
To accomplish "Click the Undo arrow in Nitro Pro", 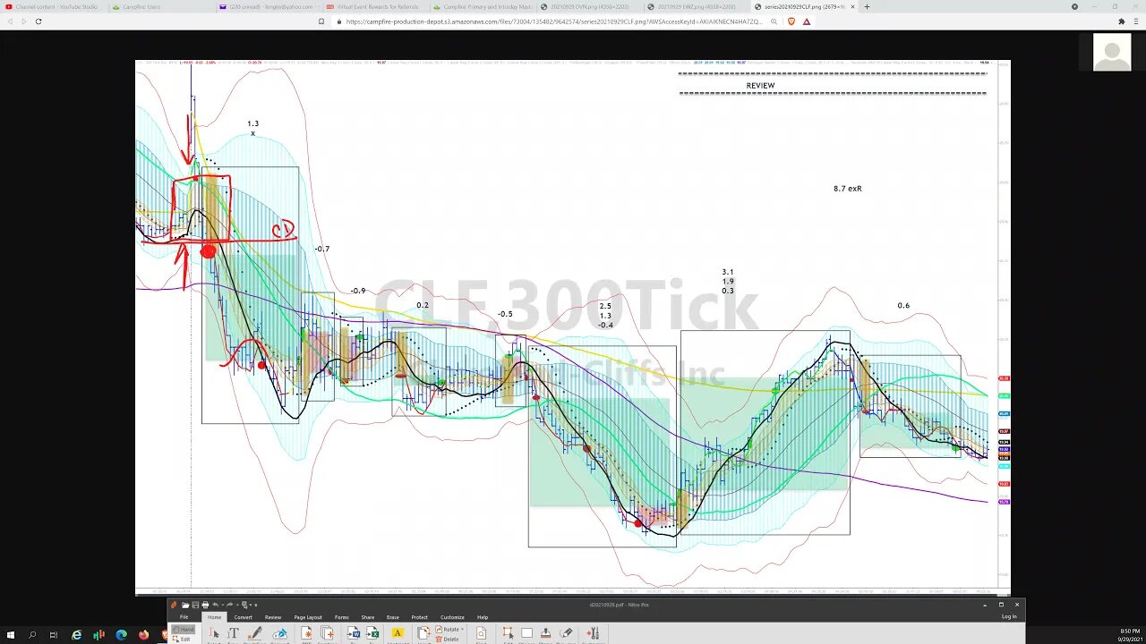I will coord(216,605).
